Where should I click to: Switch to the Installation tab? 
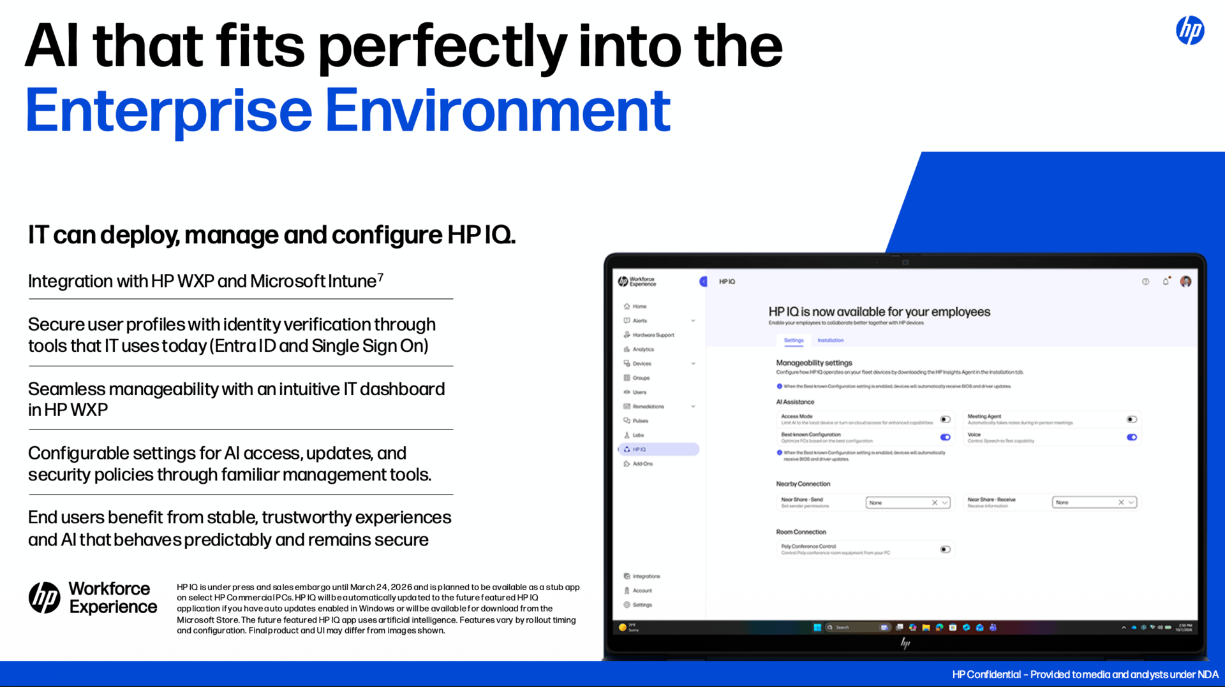pyautogui.click(x=831, y=340)
